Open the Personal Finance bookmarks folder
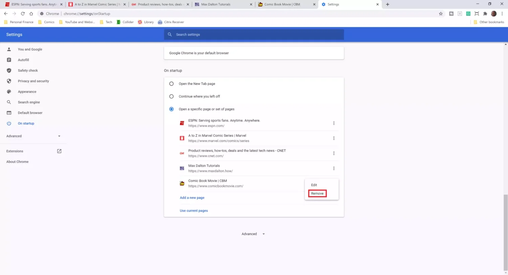This screenshot has width=508, height=275. point(19,22)
